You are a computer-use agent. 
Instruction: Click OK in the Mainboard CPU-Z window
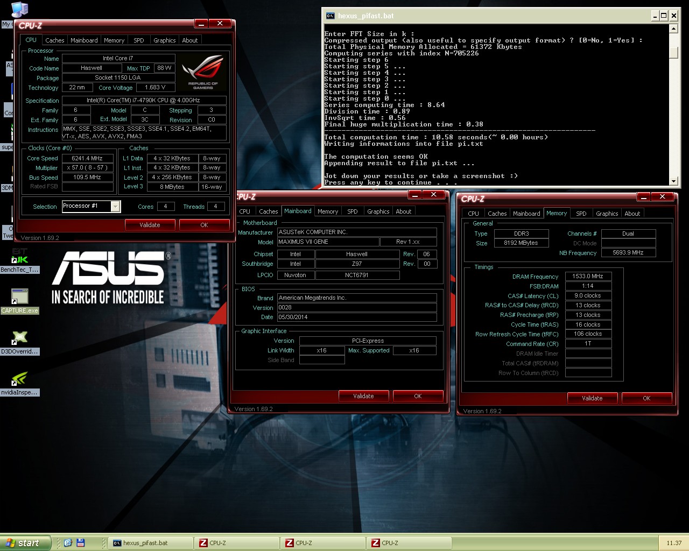pyautogui.click(x=418, y=396)
